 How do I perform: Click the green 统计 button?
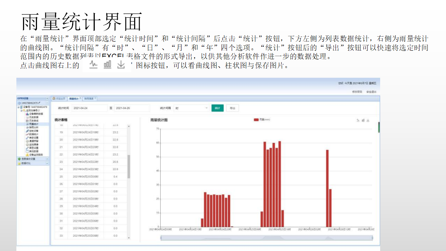pyautogui.click(x=217, y=108)
